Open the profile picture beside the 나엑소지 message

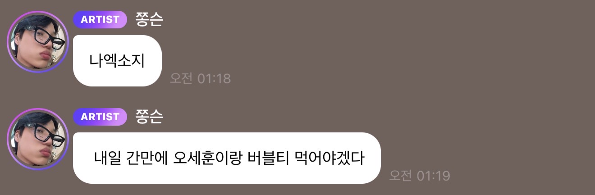tap(38, 42)
